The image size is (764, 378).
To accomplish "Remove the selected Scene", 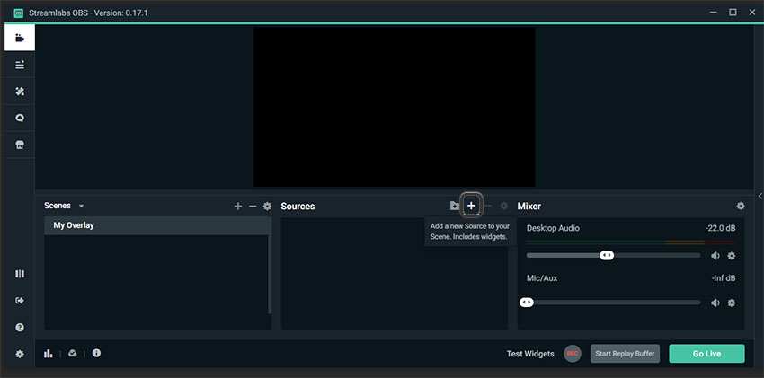I will [x=253, y=207].
